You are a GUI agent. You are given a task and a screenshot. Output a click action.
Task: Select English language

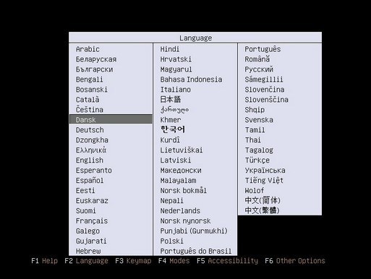coord(90,160)
